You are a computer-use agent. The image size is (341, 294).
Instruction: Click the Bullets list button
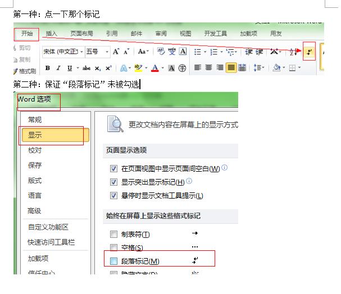coord(197,52)
